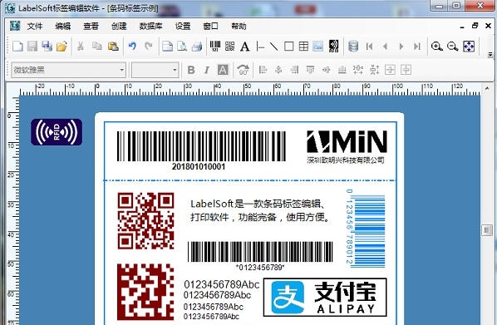Select the RFID badge beside the label
The height and width of the screenshot is (325, 497).
click(x=57, y=132)
